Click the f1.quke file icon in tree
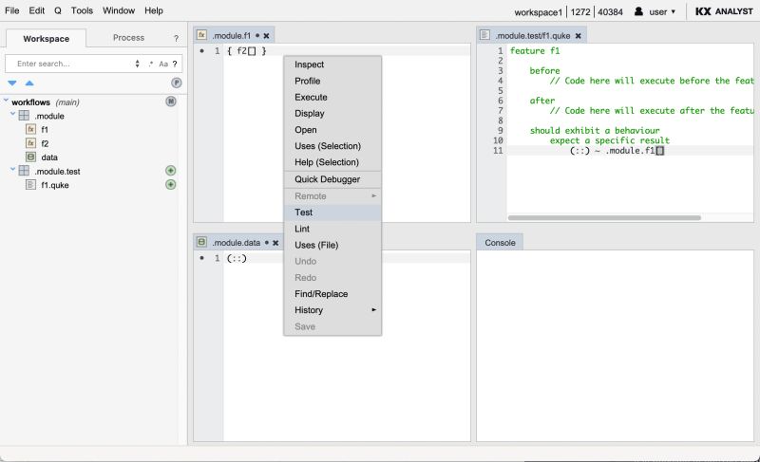Screen dimensions: 760x462 point(31,185)
